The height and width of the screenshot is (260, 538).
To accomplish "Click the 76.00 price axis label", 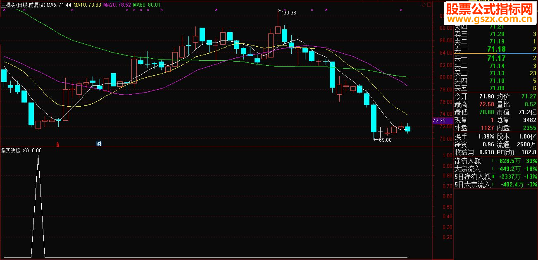I will point(445,102).
